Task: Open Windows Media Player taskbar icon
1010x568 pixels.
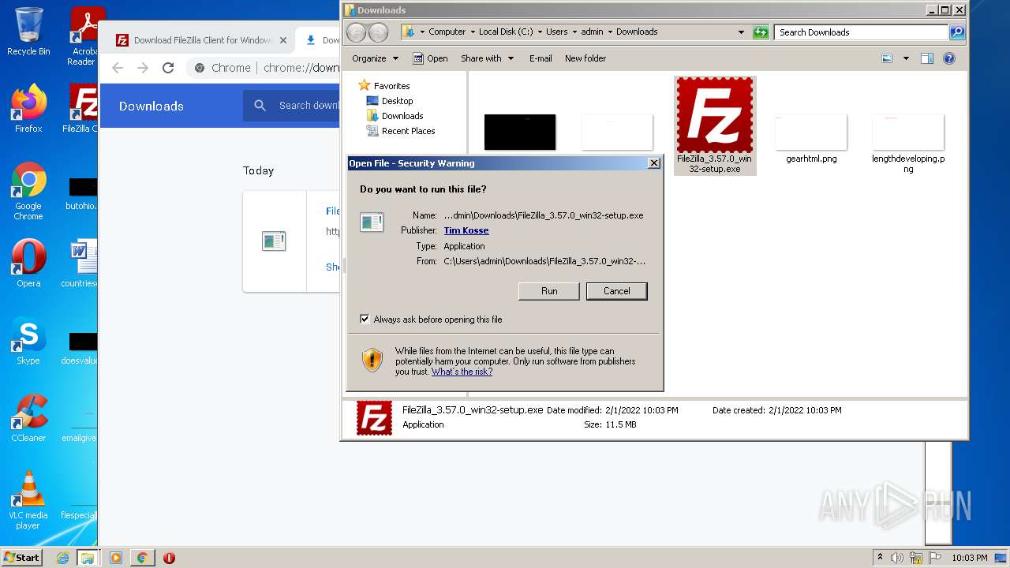Action: 116,558
